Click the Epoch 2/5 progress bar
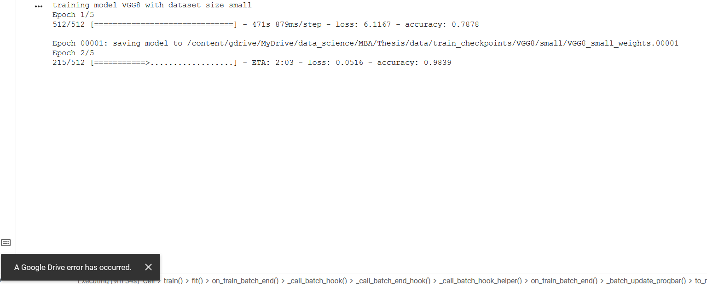 (x=164, y=63)
